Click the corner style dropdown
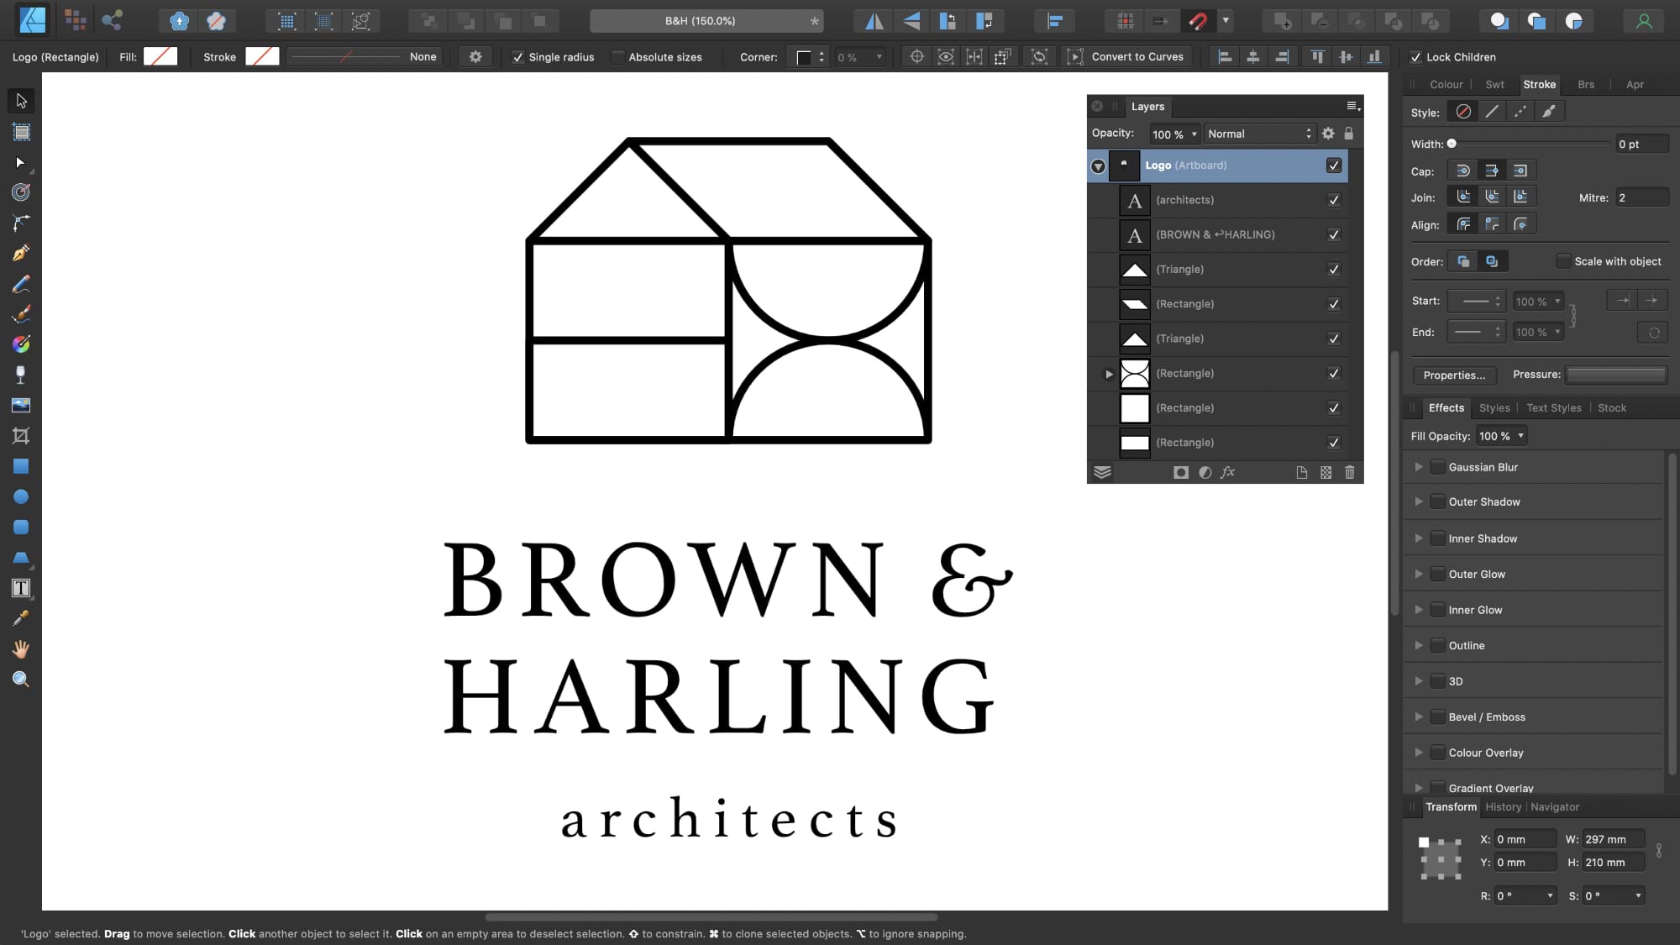The width and height of the screenshot is (1680, 945). [x=806, y=56]
